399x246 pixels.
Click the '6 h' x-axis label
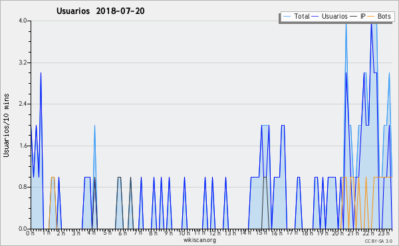[x=122, y=233]
